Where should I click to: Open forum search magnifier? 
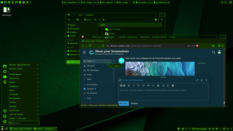coord(213,52)
